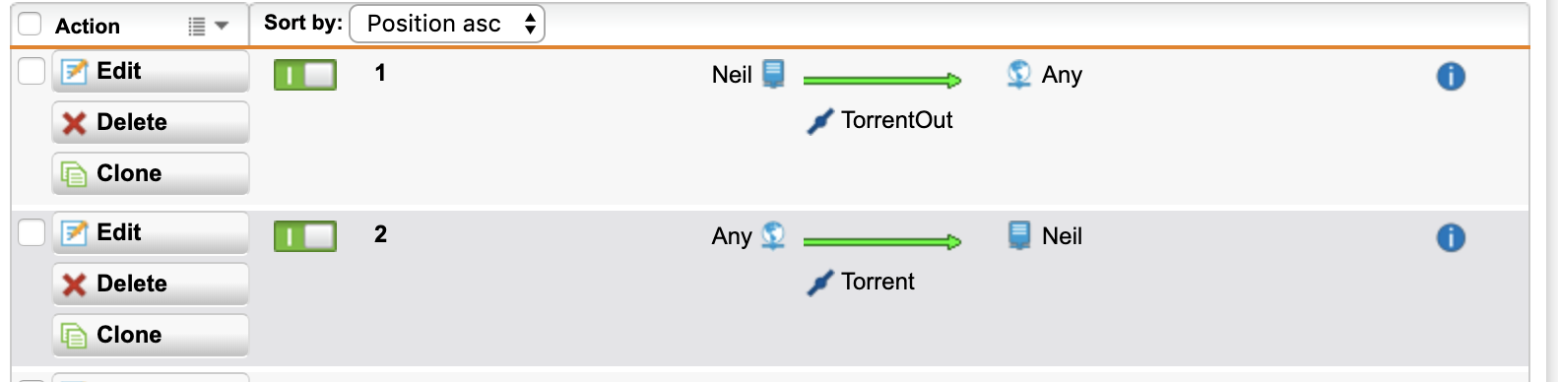Edit rule 1
The image size is (1558, 382).
click(151, 71)
